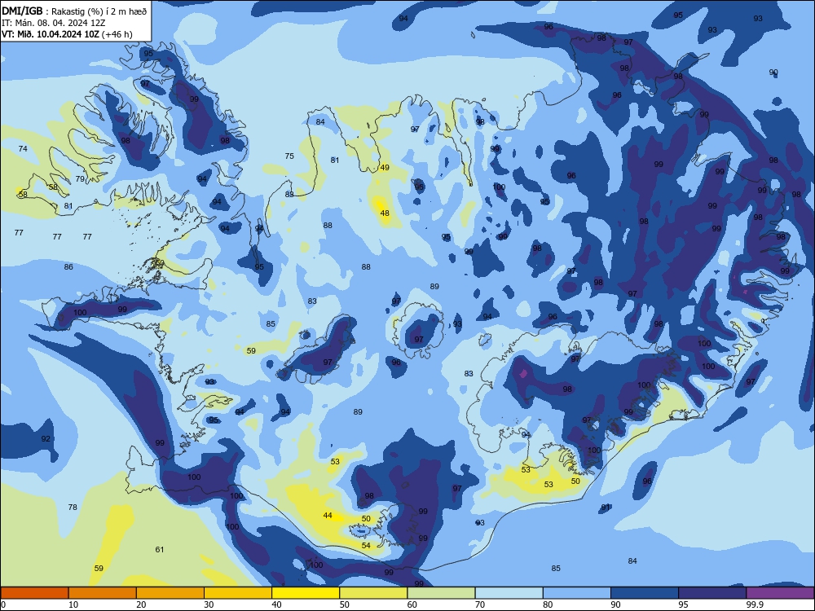Click the '54' value near the coast
The width and height of the screenshot is (815, 611).
(x=366, y=545)
